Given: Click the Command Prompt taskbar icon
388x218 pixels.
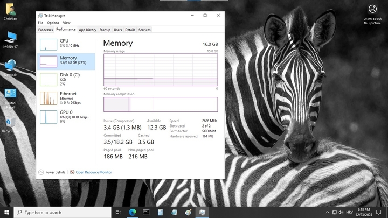Looking at the screenshot, I should click(x=147, y=212).
